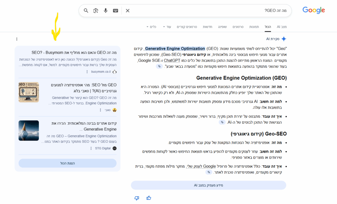This screenshot has height=204, width=337.
Task: Click the magnifier search icon
Action: [x=86, y=11]
